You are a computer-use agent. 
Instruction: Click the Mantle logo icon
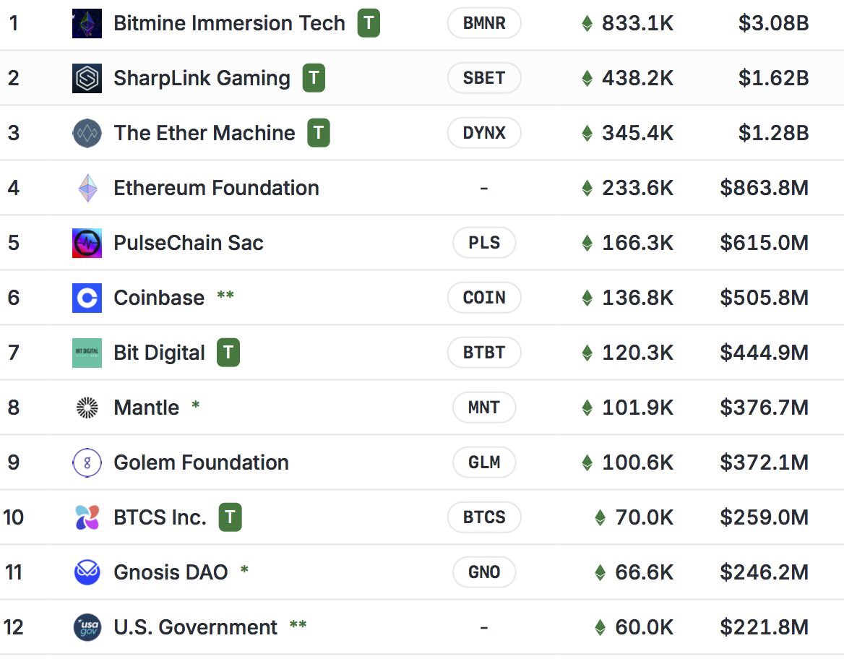click(x=87, y=407)
